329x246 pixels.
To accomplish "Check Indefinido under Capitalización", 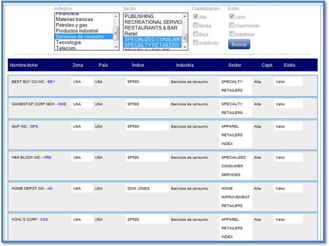I will (x=196, y=42).
